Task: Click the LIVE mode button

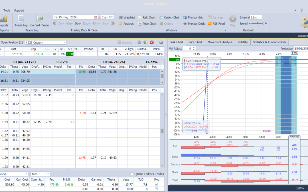Action: tap(110, 17)
